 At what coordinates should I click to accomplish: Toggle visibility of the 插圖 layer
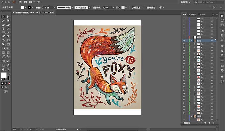184,37
